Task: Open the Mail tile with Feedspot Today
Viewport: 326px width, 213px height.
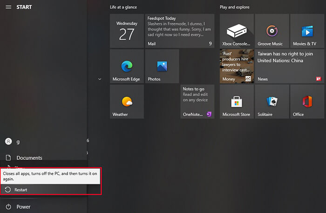Action: (x=180, y=31)
